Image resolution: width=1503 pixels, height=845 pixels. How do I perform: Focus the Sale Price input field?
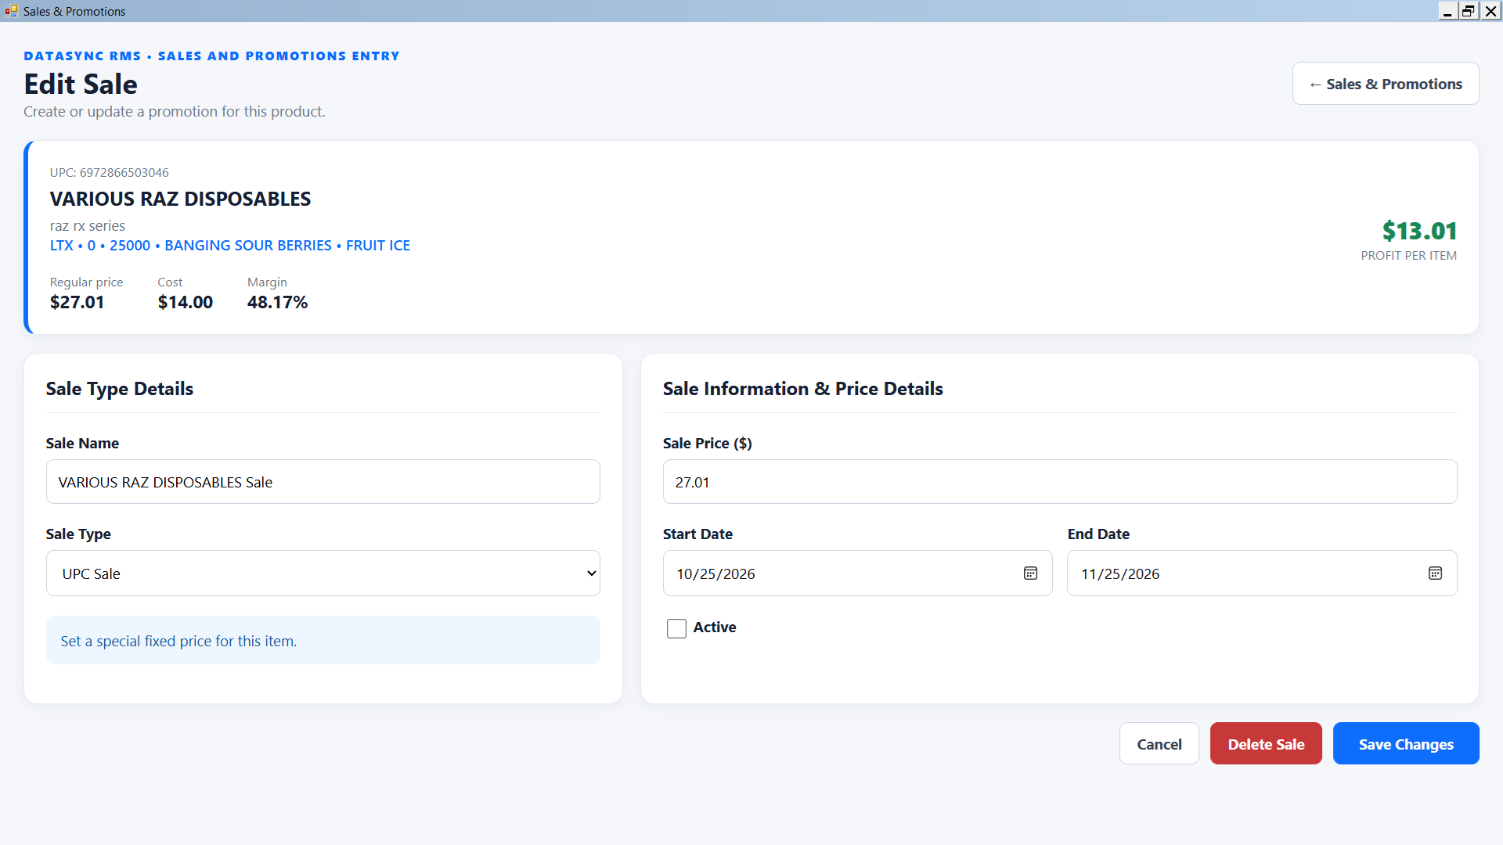coord(1060,482)
